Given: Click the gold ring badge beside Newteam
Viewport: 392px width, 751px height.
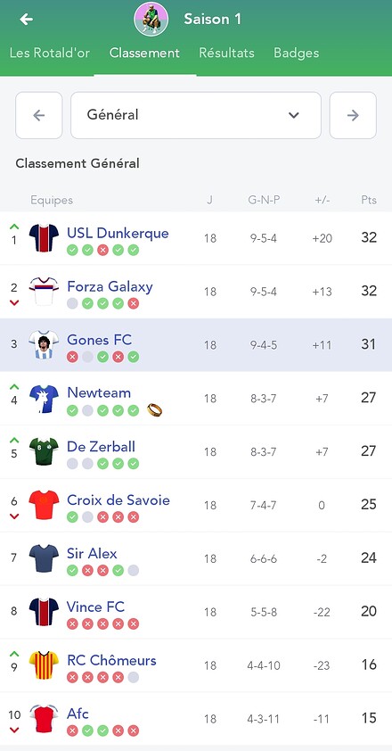Looking at the screenshot, I should click(x=154, y=410).
